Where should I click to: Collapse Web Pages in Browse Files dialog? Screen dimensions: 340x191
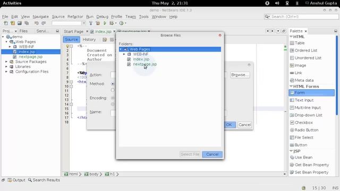[121, 49]
